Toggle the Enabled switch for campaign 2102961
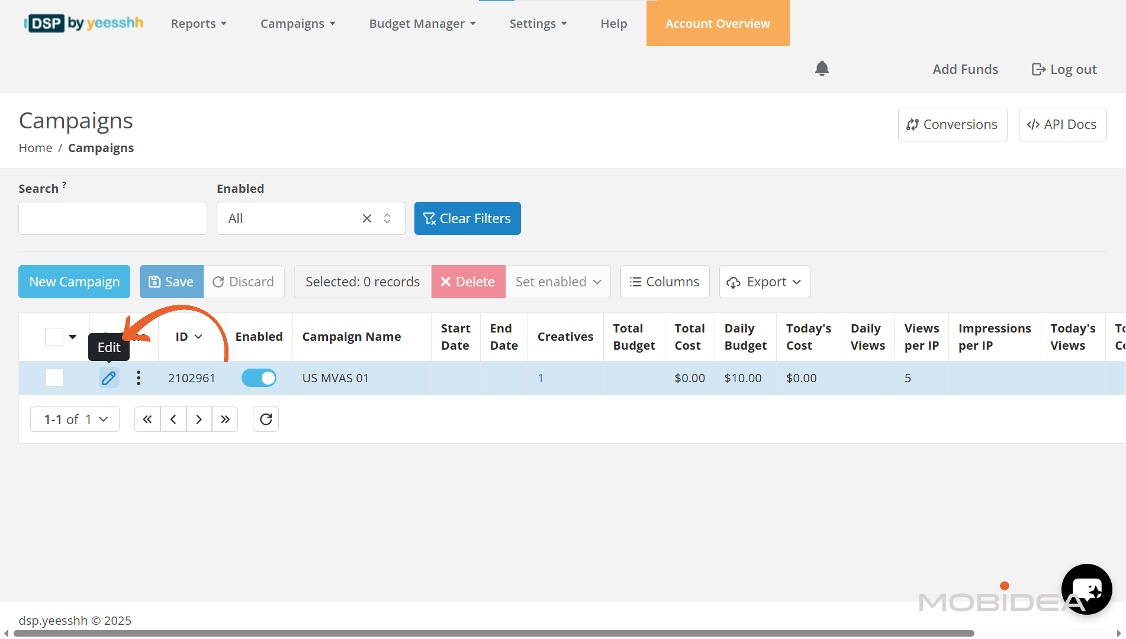The width and height of the screenshot is (1126, 639). pyautogui.click(x=259, y=378)
